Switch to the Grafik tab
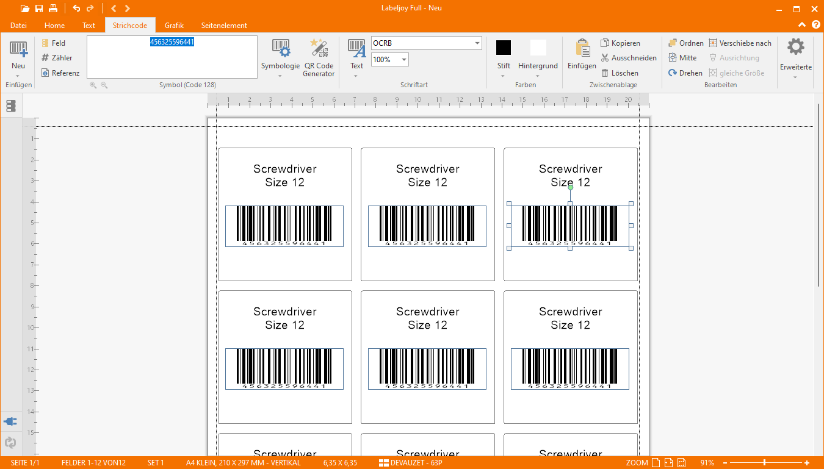Screen dimensions: 824x469 174,26
